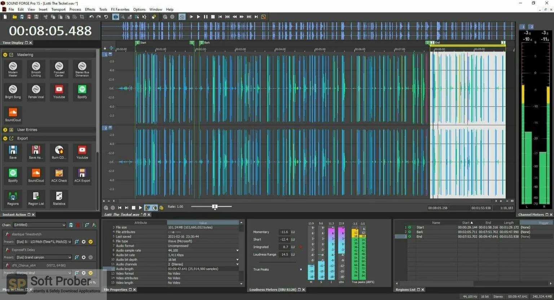Open the Process menu

[x=75, y=9]
